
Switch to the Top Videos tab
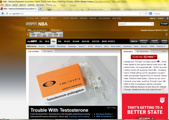(48, 52)
